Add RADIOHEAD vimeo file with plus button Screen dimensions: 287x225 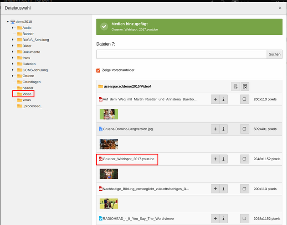(x=215, y=219)
